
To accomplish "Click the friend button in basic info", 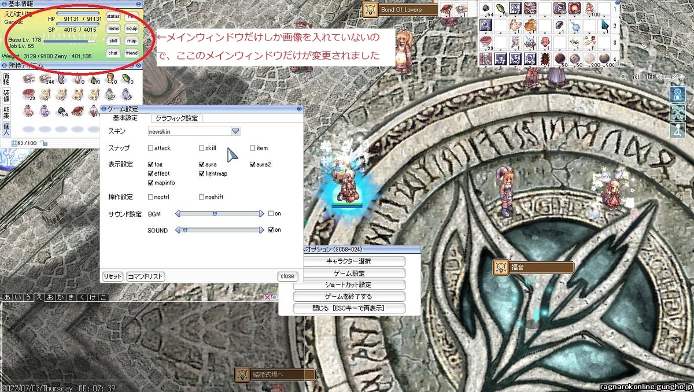I will click(x=132, y=53).
